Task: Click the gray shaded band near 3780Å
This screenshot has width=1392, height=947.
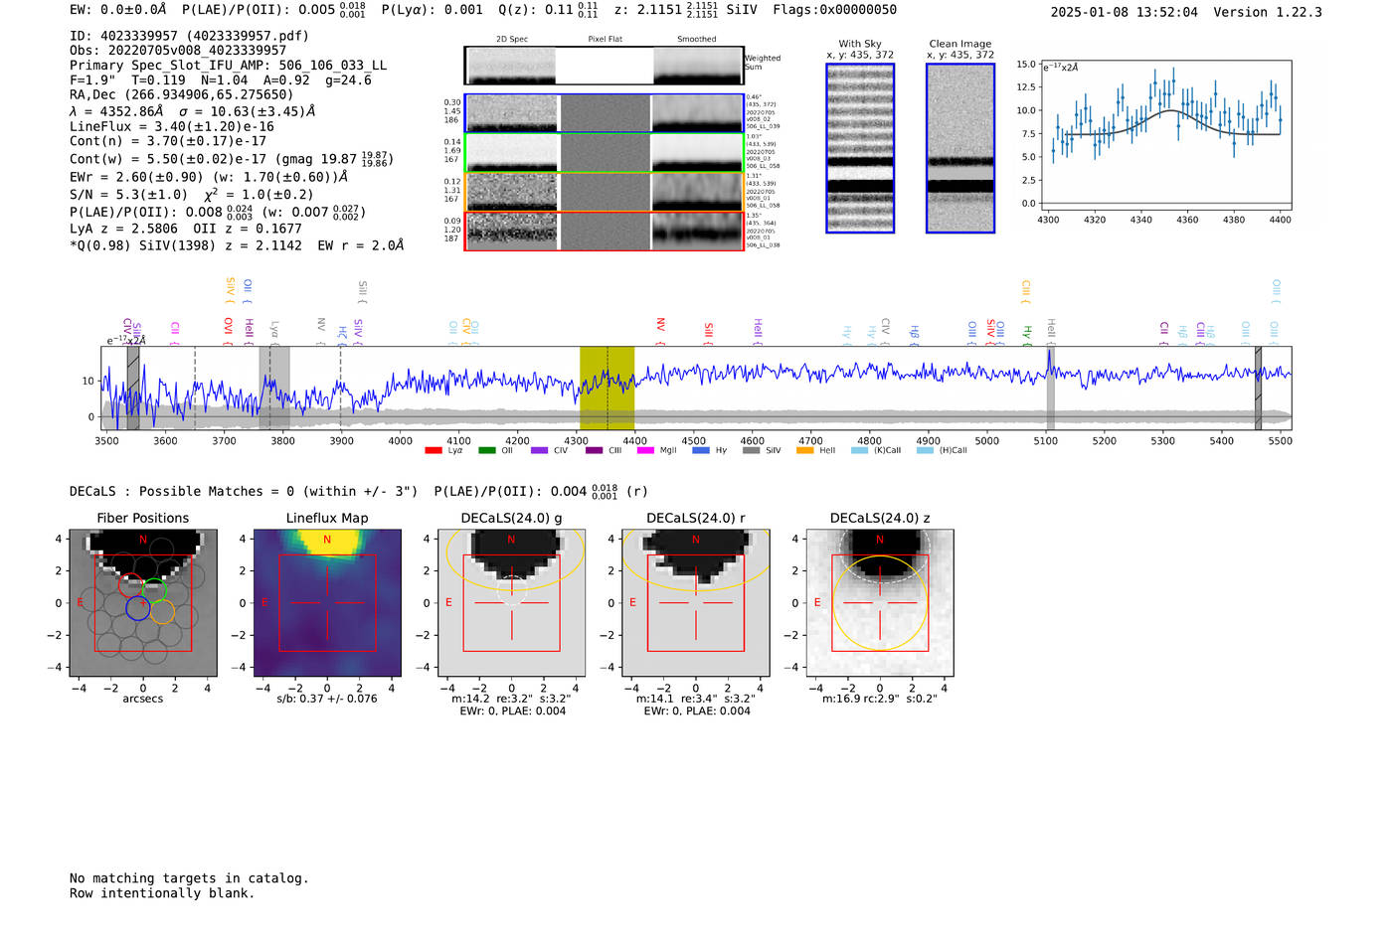Action: (274, 388)
